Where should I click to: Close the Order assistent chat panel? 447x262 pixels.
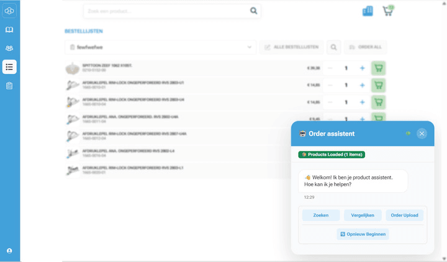point(422,133)
